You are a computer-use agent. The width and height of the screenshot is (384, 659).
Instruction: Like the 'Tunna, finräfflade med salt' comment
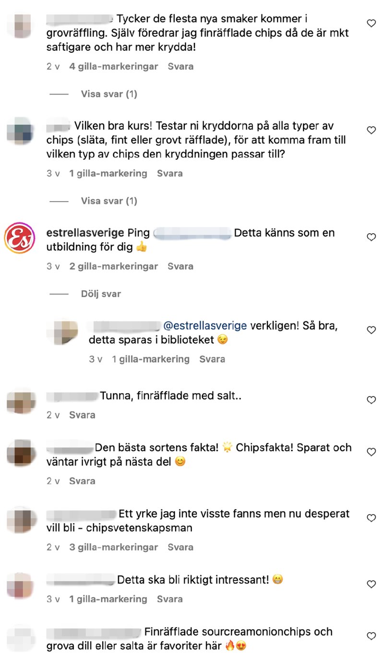pyautogui.click(x=371, y=400)
